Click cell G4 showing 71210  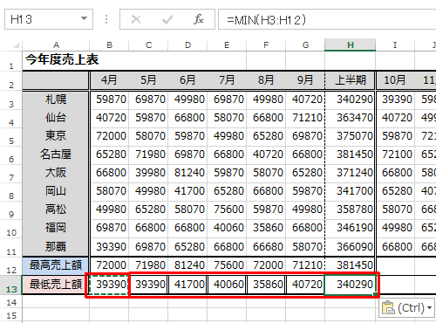[305, 118]
